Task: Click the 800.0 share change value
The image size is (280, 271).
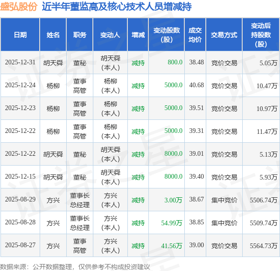Action: click(x=175, y=63)
